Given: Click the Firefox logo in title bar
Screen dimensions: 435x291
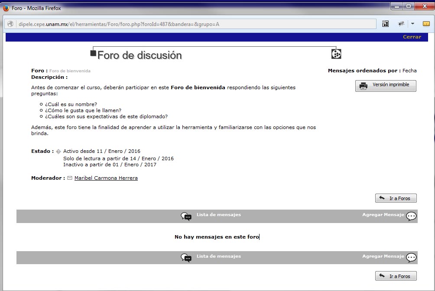Looking at the screenshot, I should (x=6, y=8).
